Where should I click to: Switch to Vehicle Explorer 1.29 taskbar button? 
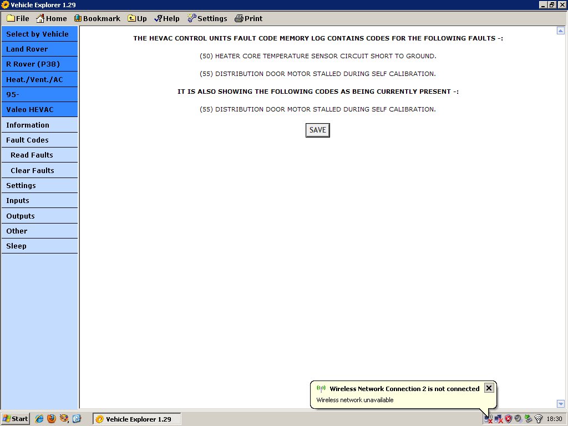click(136, 419)
